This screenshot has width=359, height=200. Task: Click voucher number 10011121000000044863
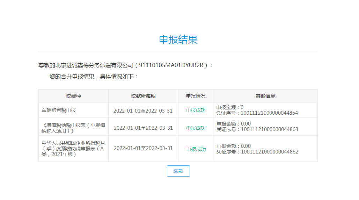pyautogui.click(x=270, y=129)
